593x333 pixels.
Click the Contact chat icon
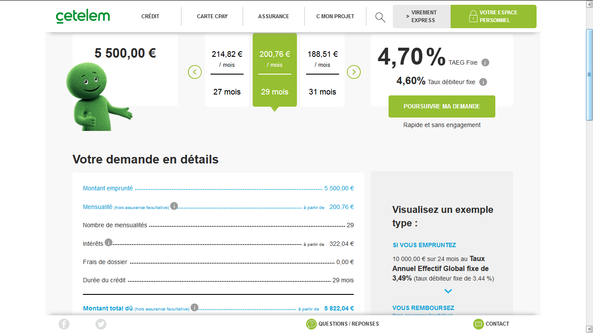click(x=478, y=324)
